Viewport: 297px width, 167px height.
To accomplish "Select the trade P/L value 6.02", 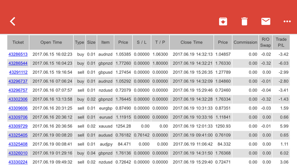I will (x=284, y=153).
